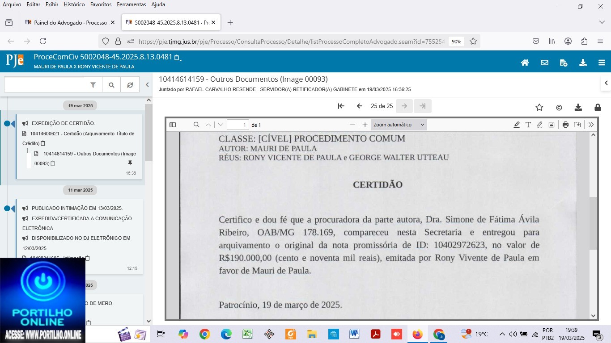List all tabs dropdown arrow
Image resolution: width=611 pixels, height=343 pixels.
tap(602, 22)
